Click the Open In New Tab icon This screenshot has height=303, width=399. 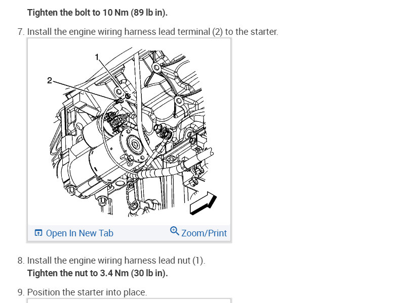[x=38, y=233]
